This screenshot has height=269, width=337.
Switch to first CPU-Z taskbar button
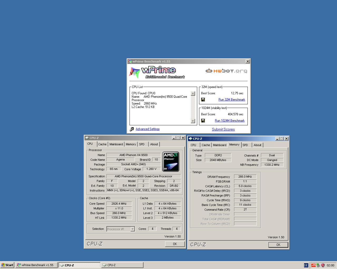pos(79,265)
